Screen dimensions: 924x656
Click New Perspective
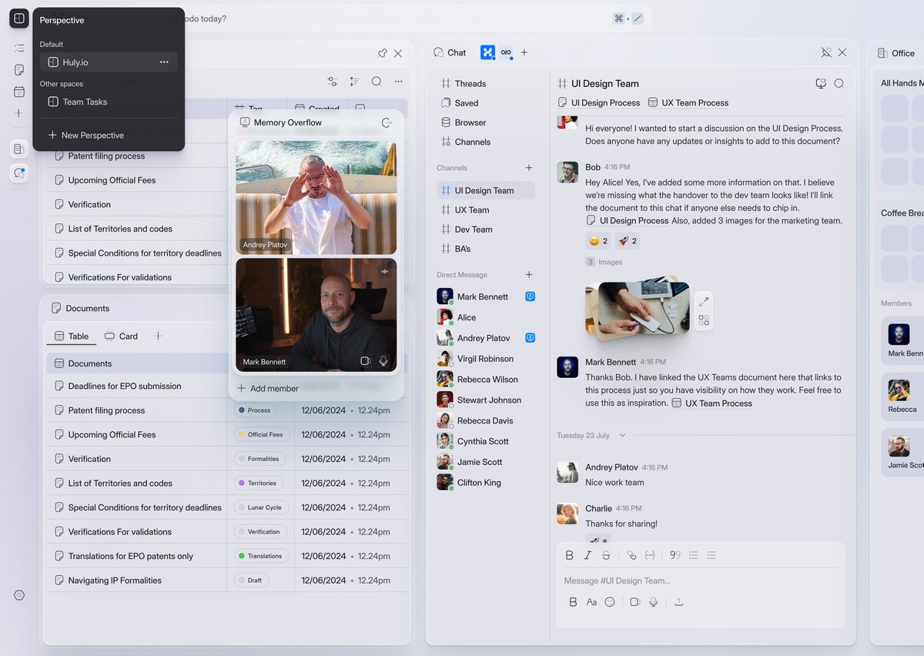(x=85, y=135)
